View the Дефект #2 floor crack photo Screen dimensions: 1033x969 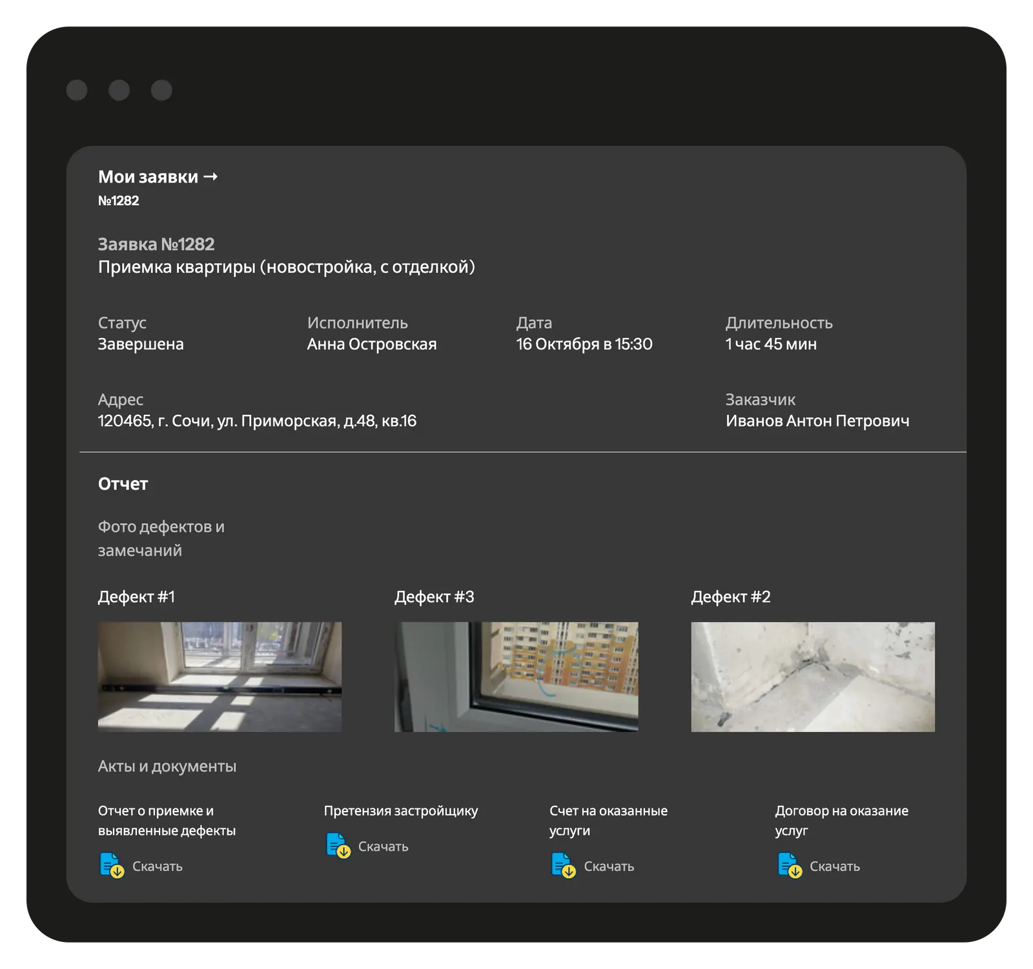[813, 677]
